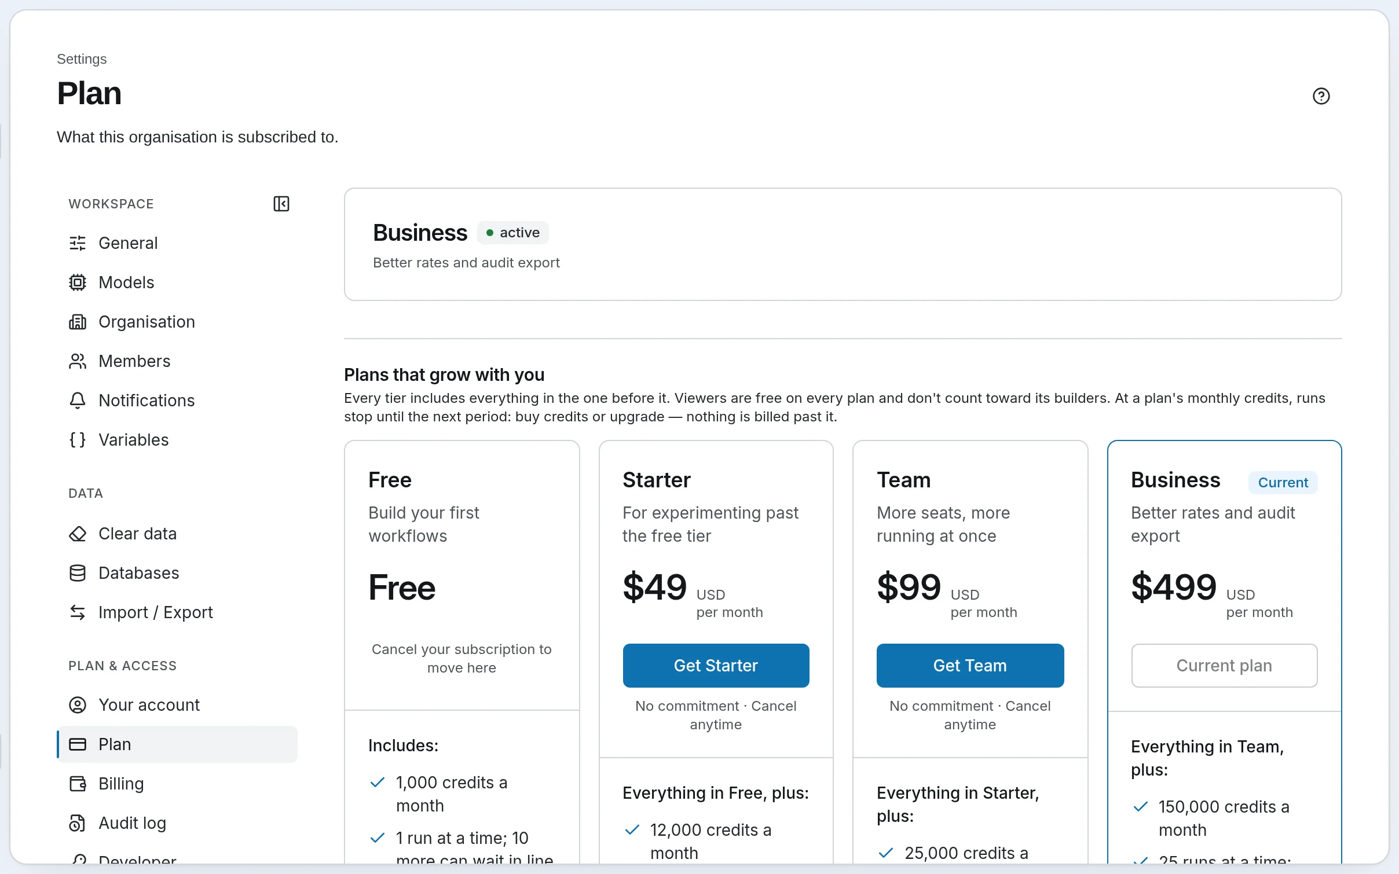Image resolution: width=1399 pixels, height=874 pixels.
Task: Click the Organisation building icon
Action: (78, 322)
